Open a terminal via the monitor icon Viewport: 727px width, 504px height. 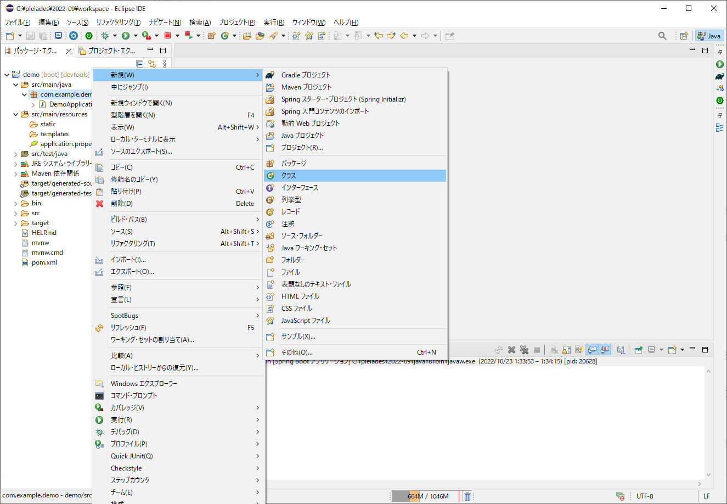point(58,36)
